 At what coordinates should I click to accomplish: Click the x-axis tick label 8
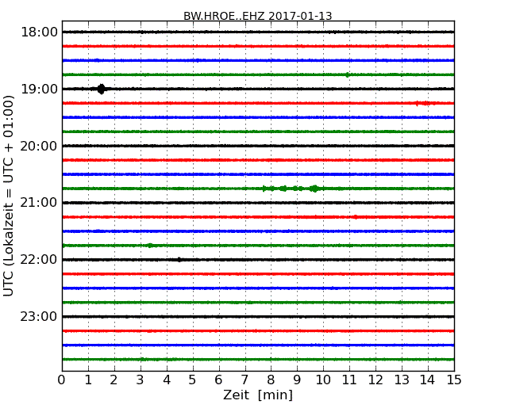point(271,380)
